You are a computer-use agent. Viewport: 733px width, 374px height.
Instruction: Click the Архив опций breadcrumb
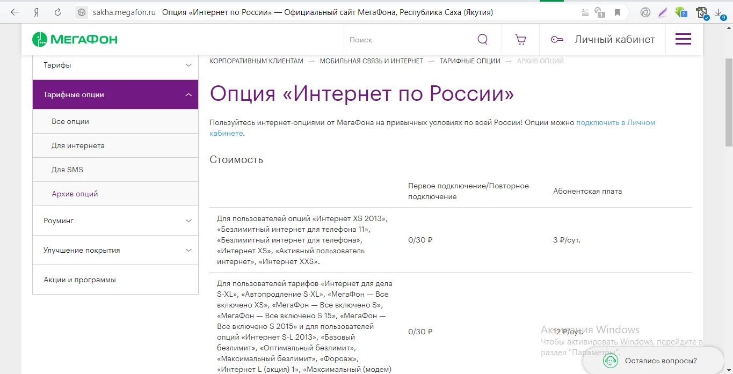(x=540, y=61)
